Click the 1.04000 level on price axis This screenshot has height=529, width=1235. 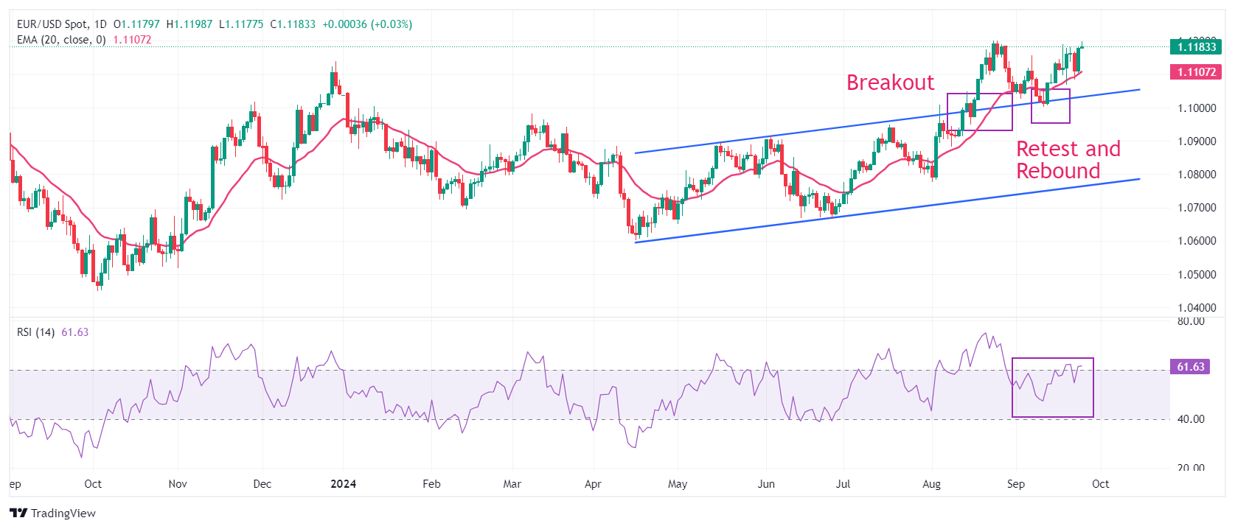tap(1196, 308)
